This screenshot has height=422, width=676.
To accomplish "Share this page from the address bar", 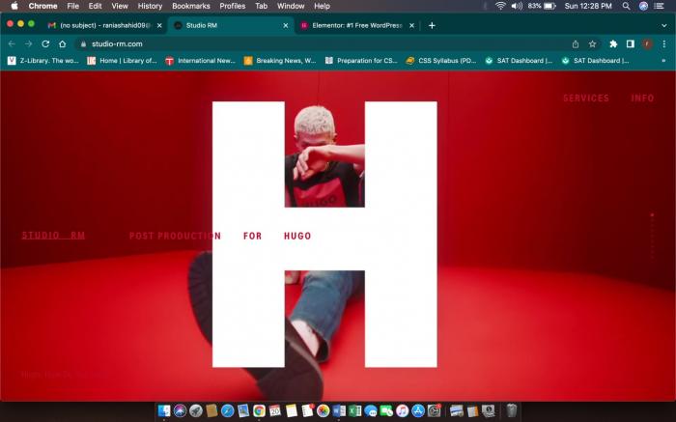I will (576, 44).
